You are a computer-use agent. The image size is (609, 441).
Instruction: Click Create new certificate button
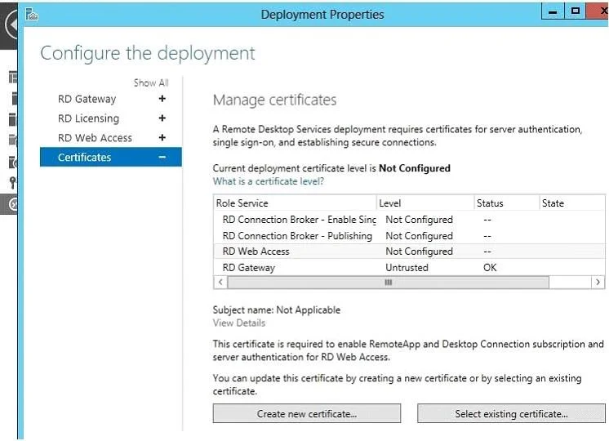point(306,414)
